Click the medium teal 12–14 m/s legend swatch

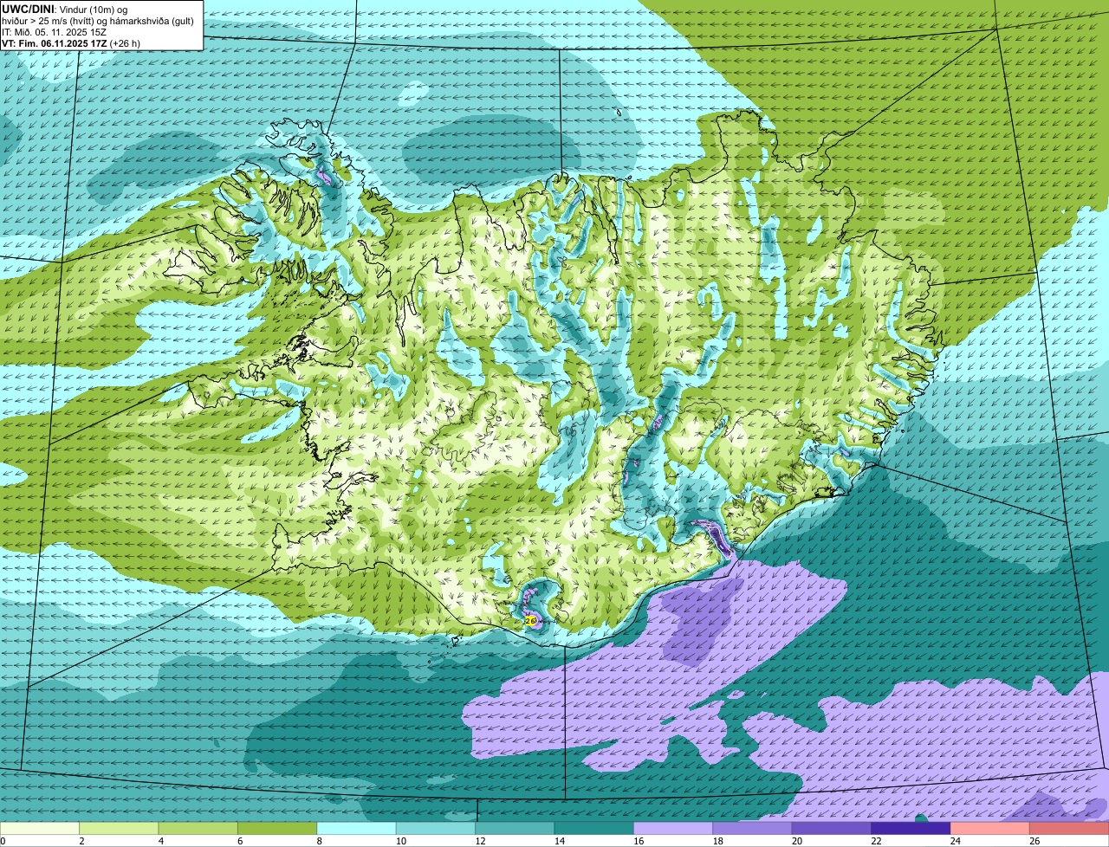515,829
